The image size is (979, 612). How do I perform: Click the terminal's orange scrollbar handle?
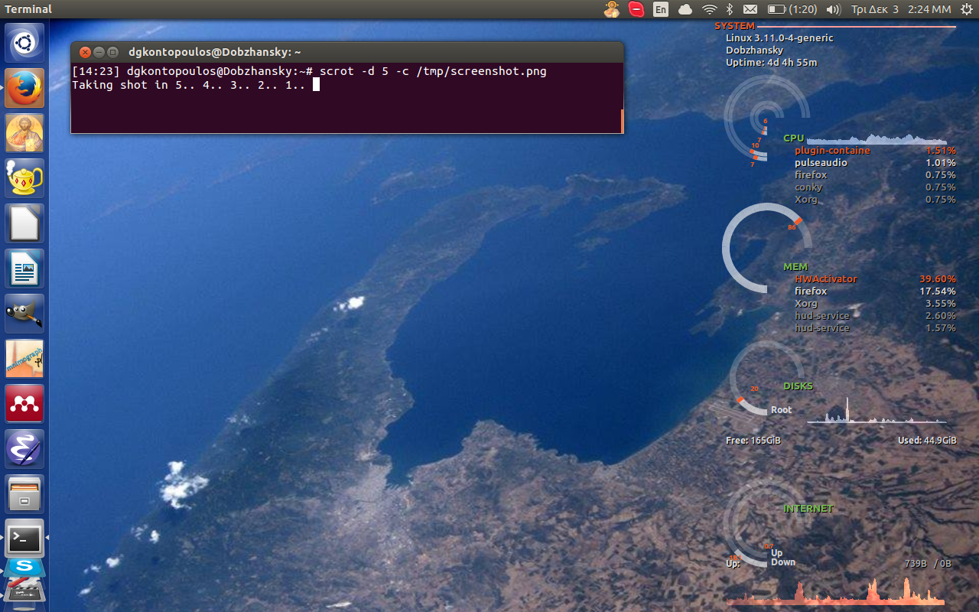622,120
